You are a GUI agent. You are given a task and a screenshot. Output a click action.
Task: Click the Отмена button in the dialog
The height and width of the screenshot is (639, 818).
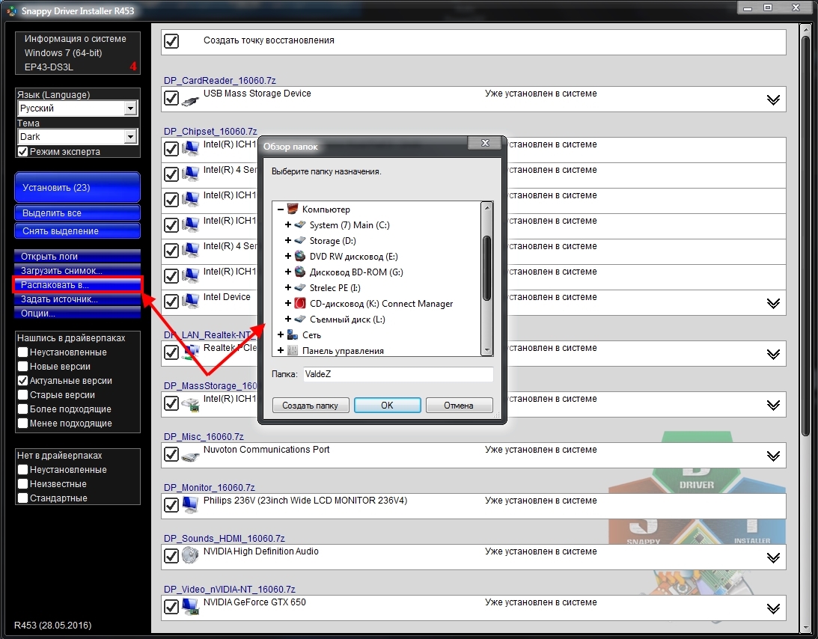tap(459, 406)
